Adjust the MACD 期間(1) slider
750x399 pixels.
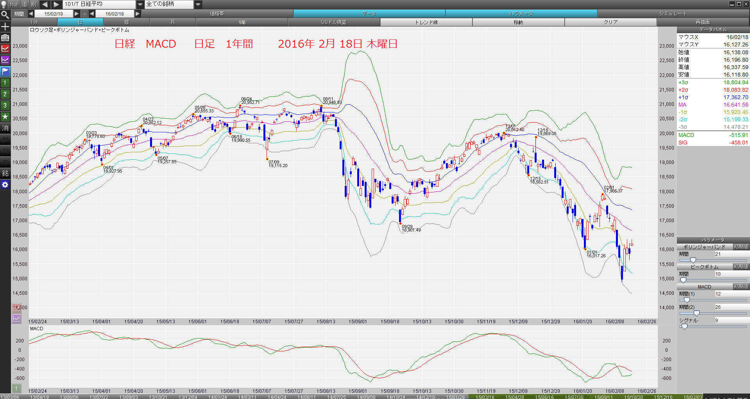pyautogui.click(x=713, y=300)
